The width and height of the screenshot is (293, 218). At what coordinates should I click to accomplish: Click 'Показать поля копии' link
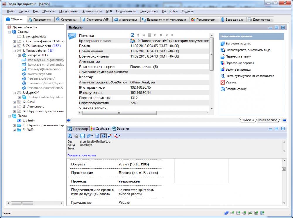pyautogui.click(x=81, y=155)
